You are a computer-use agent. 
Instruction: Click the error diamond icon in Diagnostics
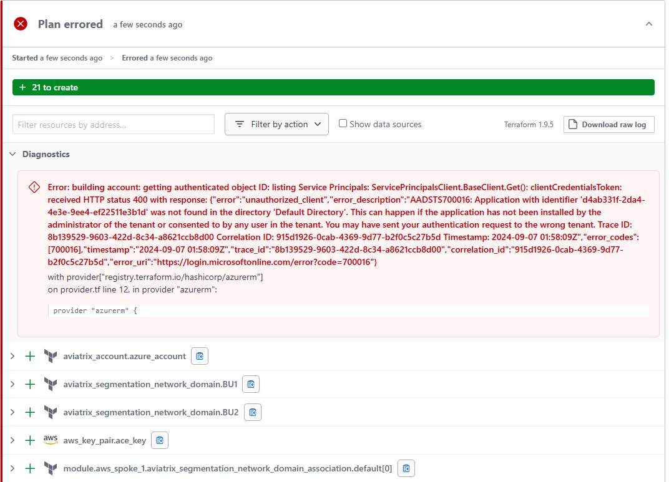(34, 187)
